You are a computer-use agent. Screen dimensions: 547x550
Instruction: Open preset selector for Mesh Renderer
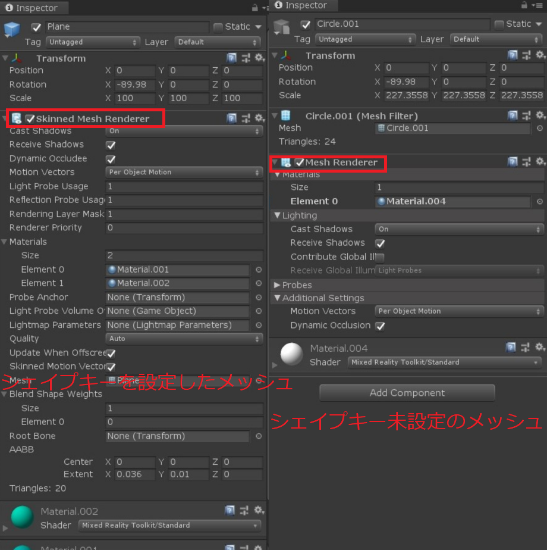pyautogui.click(x=526, y=162)
